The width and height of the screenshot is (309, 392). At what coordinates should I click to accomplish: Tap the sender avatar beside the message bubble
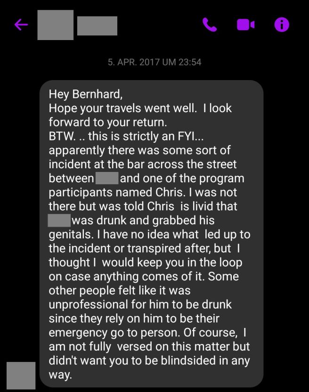(21, 375)
